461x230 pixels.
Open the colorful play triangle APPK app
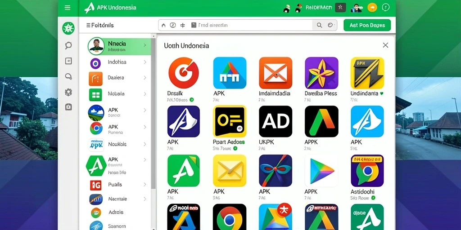[321, 171]
